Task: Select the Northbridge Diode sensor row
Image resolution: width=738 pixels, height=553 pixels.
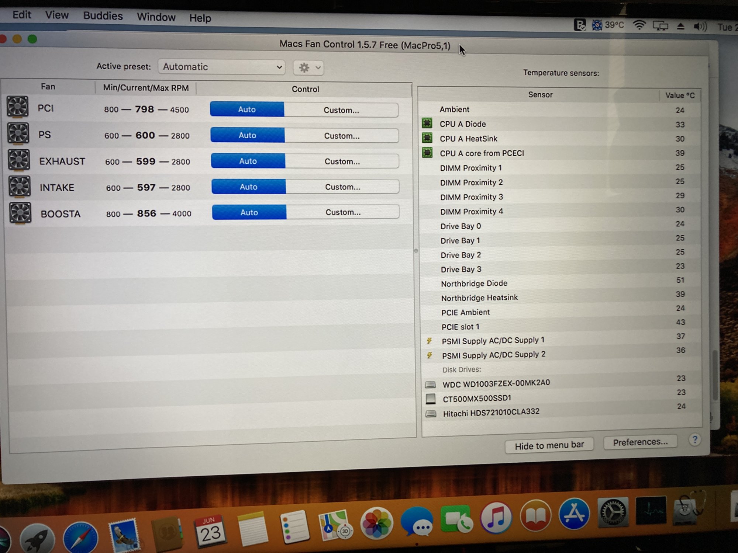Action: pyautogui.click(x=560, y=283)
